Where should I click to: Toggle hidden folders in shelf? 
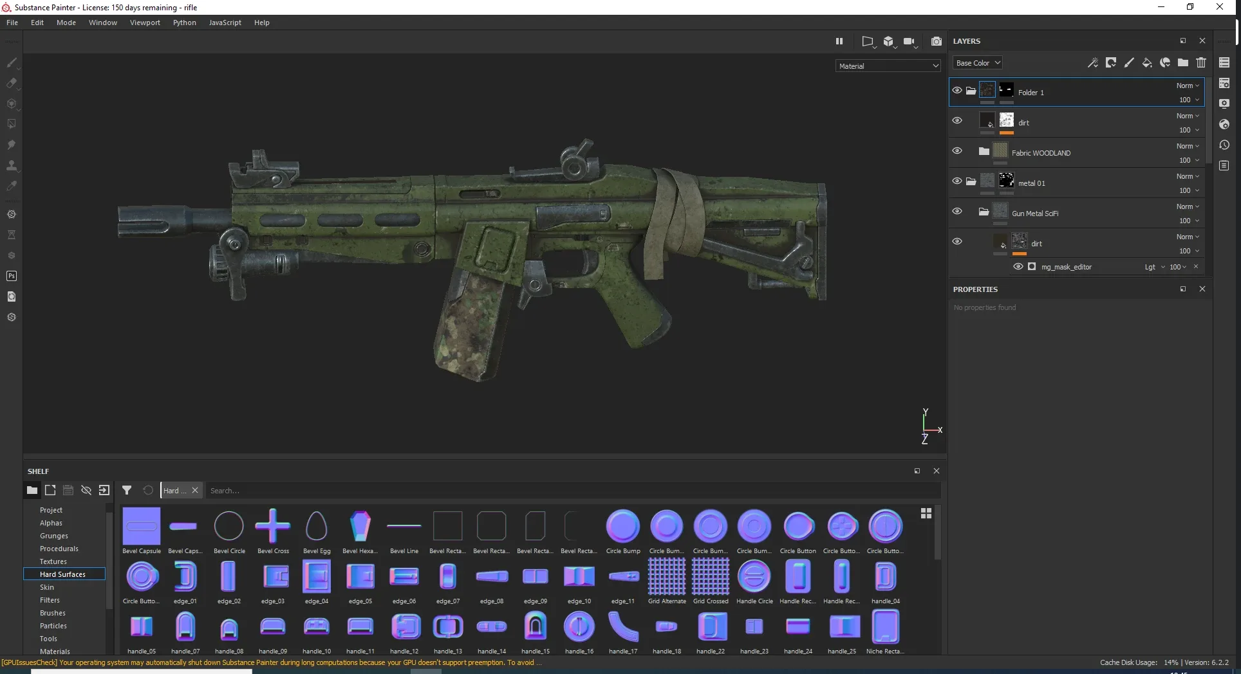(x=86, y=490)
